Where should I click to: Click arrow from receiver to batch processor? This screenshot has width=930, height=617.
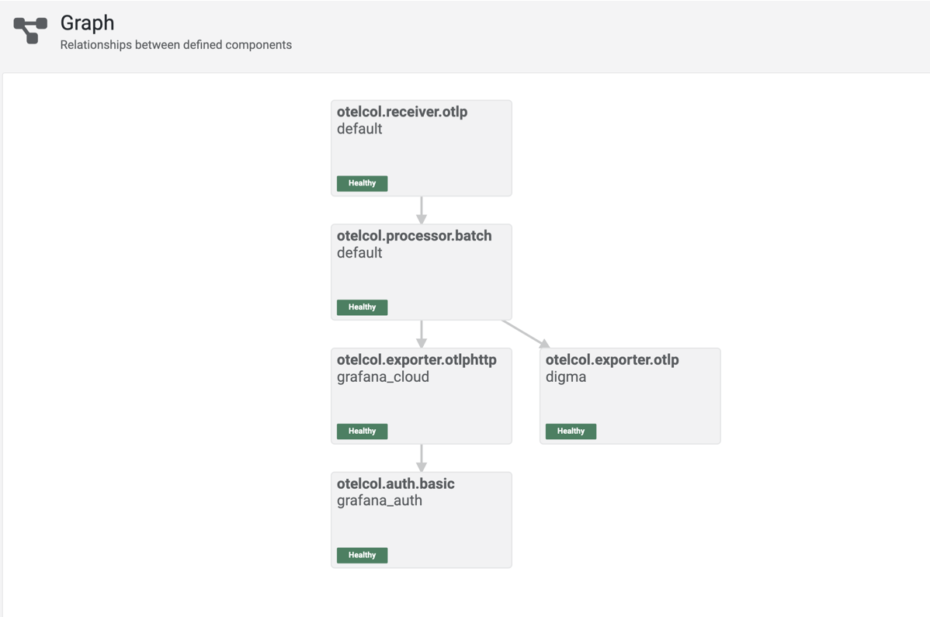pos(422,210)
